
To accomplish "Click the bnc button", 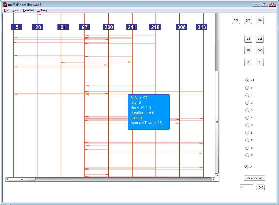I will tap(259, 50).
